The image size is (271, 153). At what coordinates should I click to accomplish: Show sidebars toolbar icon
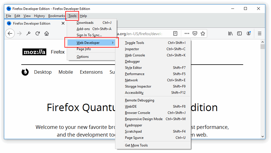point(239,33)
